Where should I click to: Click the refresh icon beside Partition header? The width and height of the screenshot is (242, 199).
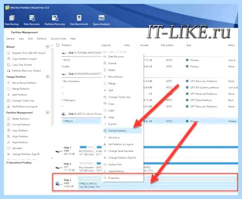(x=58, y=45)
